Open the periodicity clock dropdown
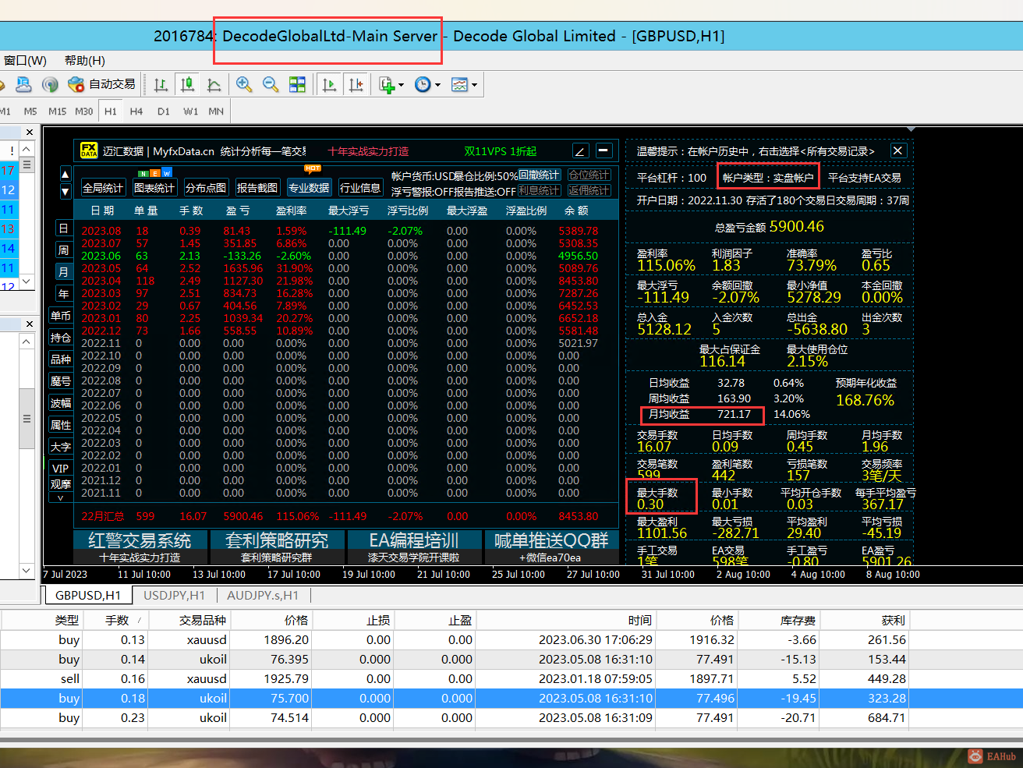This screenshot has height=768, width=1023. pyautogui.click(x=437, y=85)
